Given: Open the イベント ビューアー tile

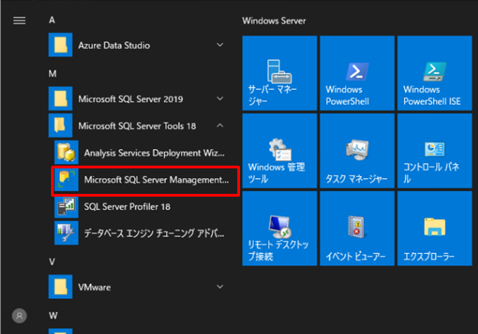Looking at the screenshot, I should 357,228.
